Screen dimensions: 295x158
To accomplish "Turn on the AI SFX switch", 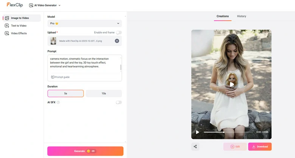I will click(x=119, y=102).
